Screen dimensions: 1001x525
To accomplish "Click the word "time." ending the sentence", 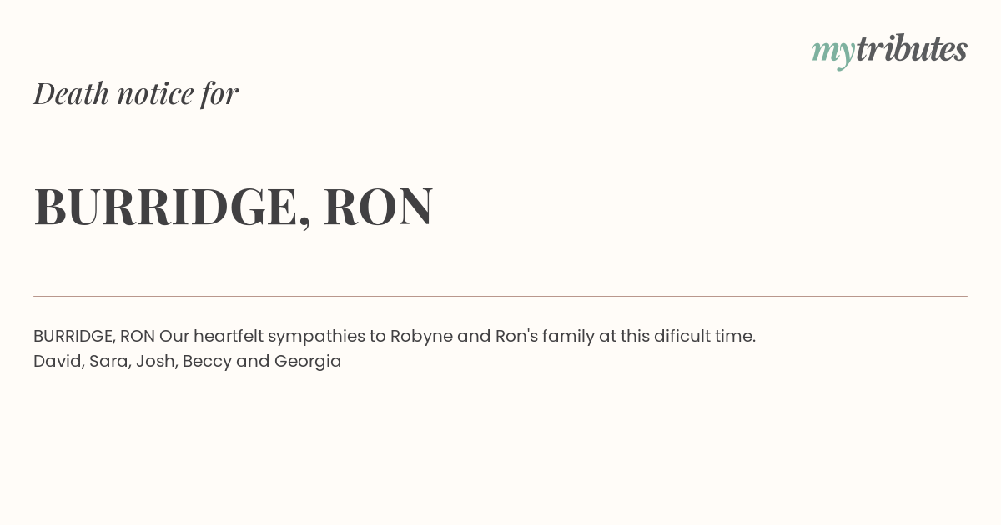I will tap(735, 336).
